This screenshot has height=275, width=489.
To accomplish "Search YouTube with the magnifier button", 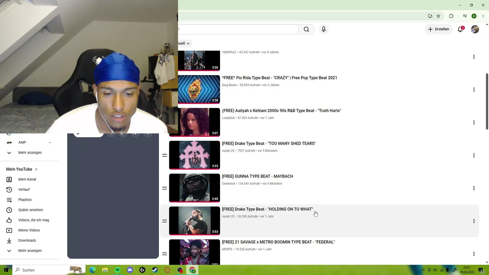I will (x=306, y=29).
